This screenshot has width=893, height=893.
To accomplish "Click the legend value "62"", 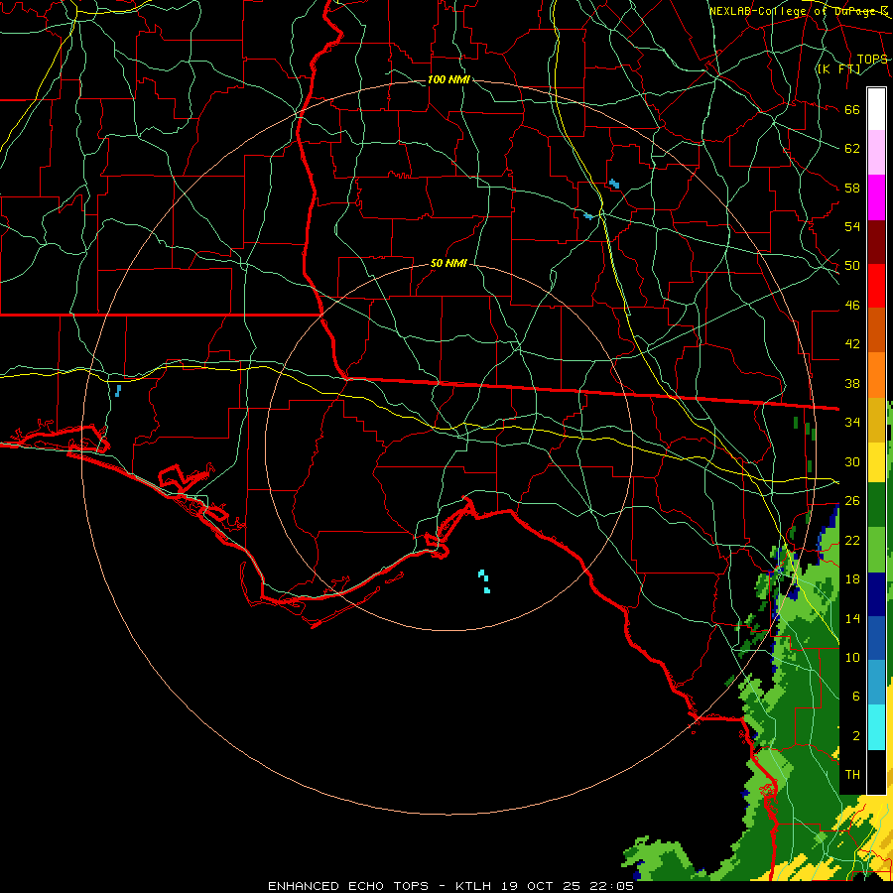I will [852, 149].
